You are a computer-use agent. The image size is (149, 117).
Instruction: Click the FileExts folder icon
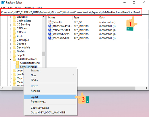14,51
